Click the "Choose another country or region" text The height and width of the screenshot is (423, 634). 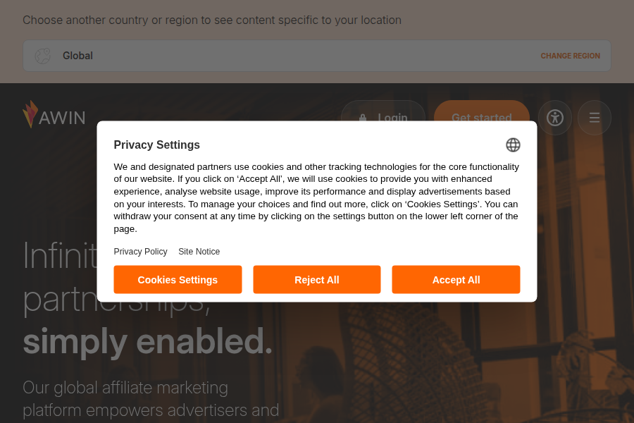tap(212, 20)
